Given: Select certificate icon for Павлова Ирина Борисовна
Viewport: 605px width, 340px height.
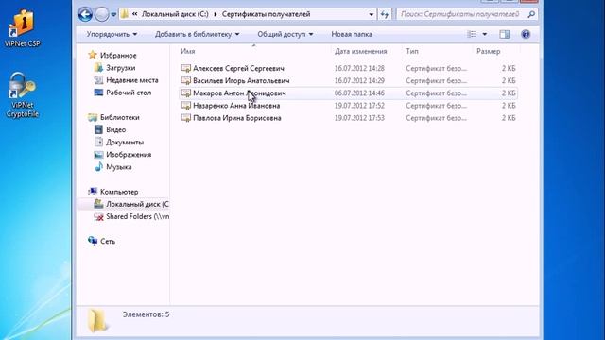Looking at the screenshot, I should pos(186,118).
